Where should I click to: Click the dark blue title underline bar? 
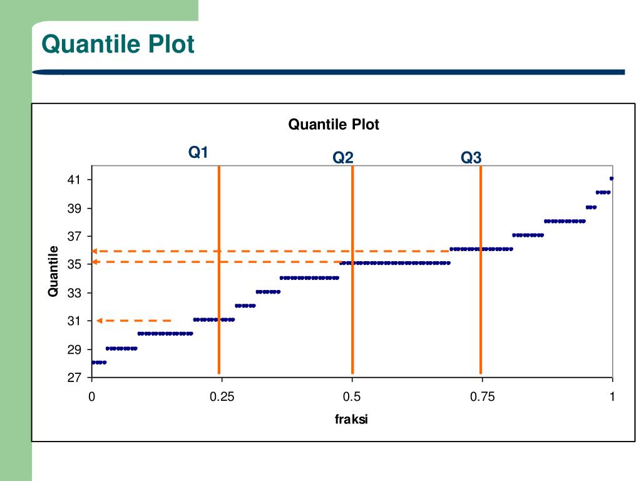pyautogui.click(x=328, y=73)
